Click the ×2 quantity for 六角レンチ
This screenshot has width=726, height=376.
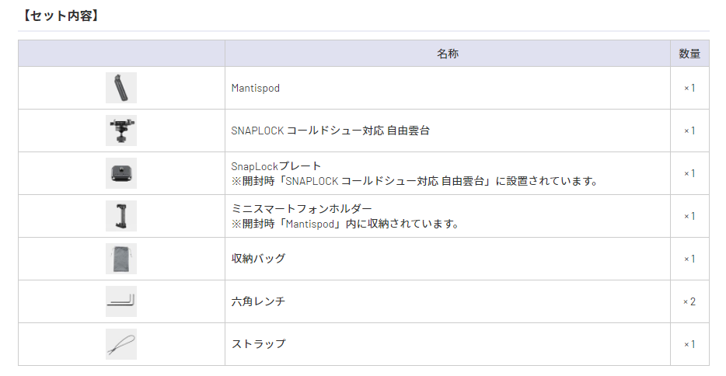tap(689, 301)
